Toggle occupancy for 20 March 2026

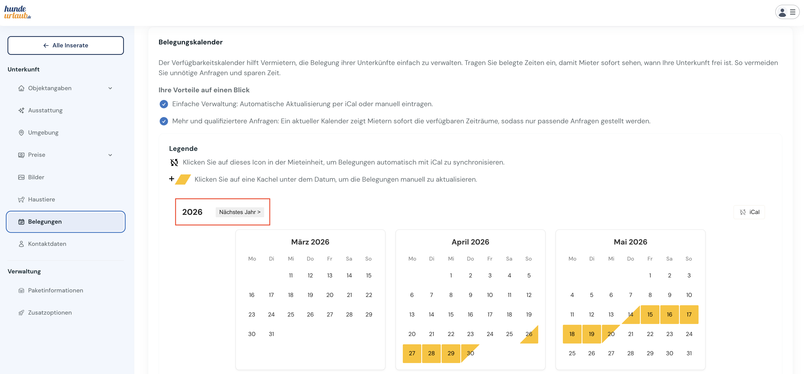(329, 295)
